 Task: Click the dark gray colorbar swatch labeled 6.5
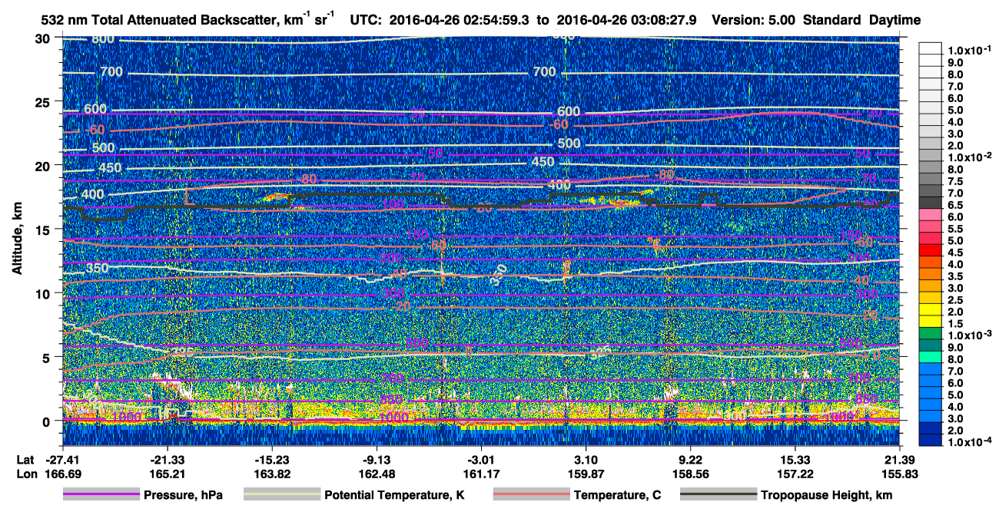[x=930, y=203]
